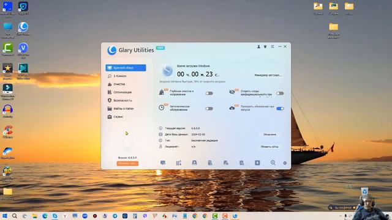Viewport: 392px width, 220px height.
Task: Open the 'Сервис' sidebar section
Action: [126, 117]
